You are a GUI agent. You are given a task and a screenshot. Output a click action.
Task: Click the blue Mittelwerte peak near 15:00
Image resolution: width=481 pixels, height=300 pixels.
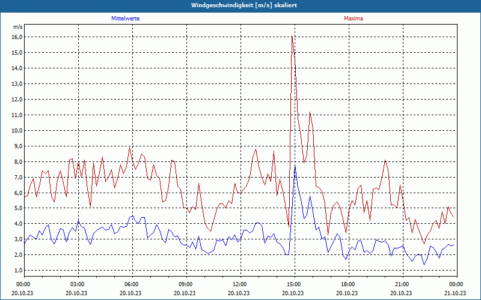click(295, 166)
